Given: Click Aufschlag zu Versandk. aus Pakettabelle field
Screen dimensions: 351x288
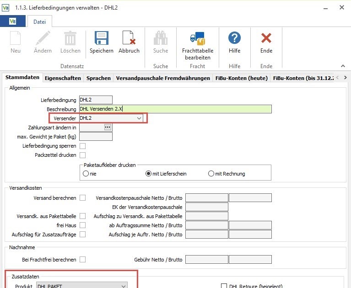Looking at the screenshot, I should click(x=206, y=216).
